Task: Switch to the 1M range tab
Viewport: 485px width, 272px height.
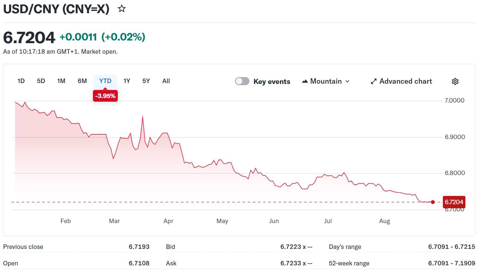Action: coord(61,81)
